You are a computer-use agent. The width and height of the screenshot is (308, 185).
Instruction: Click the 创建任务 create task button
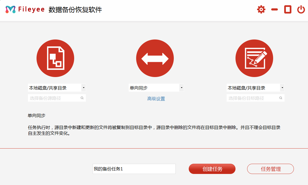click(x=212, y=169)
